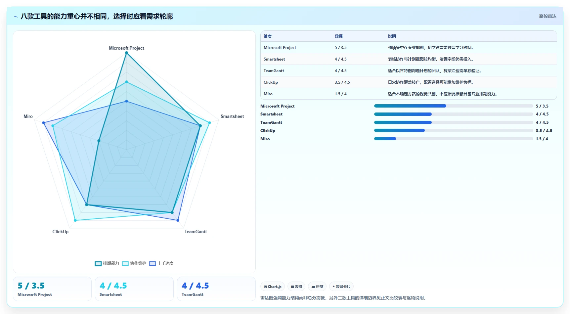Click the 1.5 / 4 value in Miro table row
Image resolution: width=570 pixels, height=314 pixels.
340,94
